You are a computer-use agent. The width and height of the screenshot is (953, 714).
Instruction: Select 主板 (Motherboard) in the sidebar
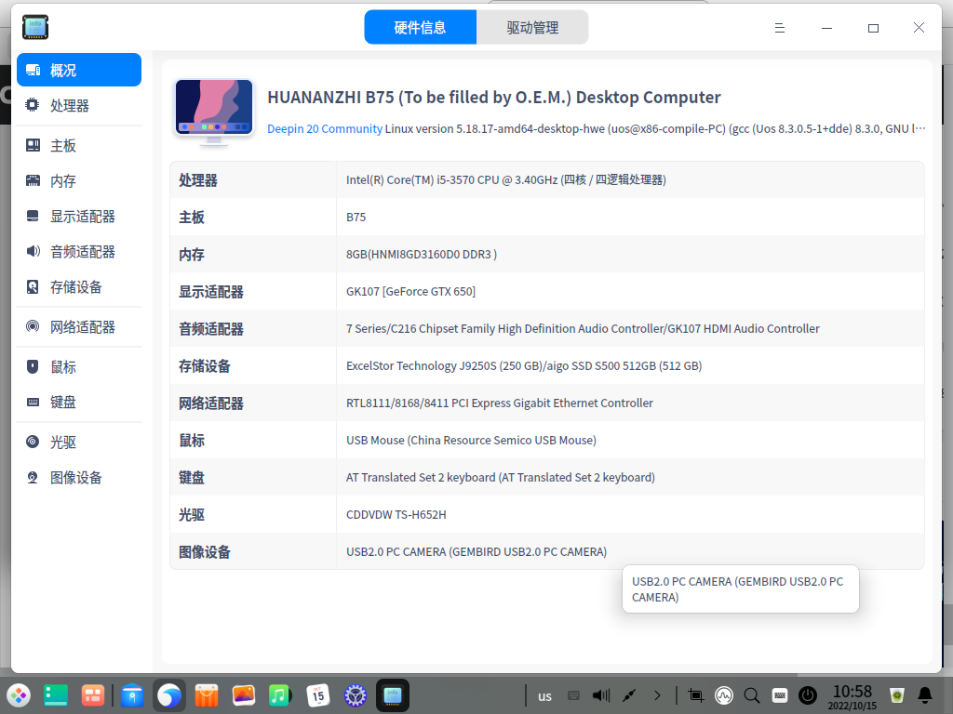(61, 144)
